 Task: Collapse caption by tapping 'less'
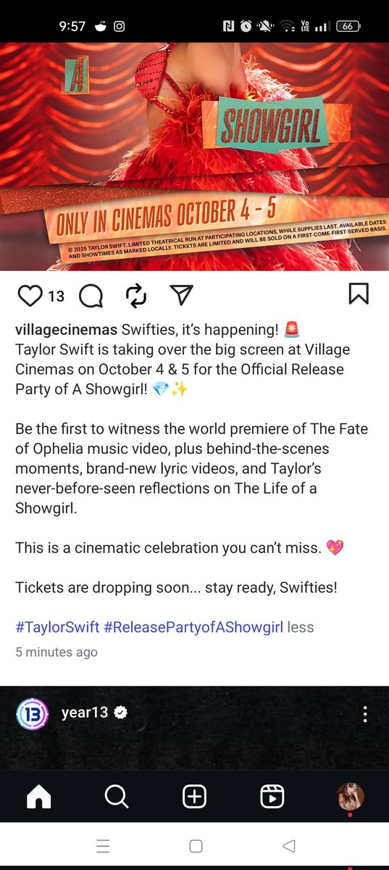click(301, 627)
